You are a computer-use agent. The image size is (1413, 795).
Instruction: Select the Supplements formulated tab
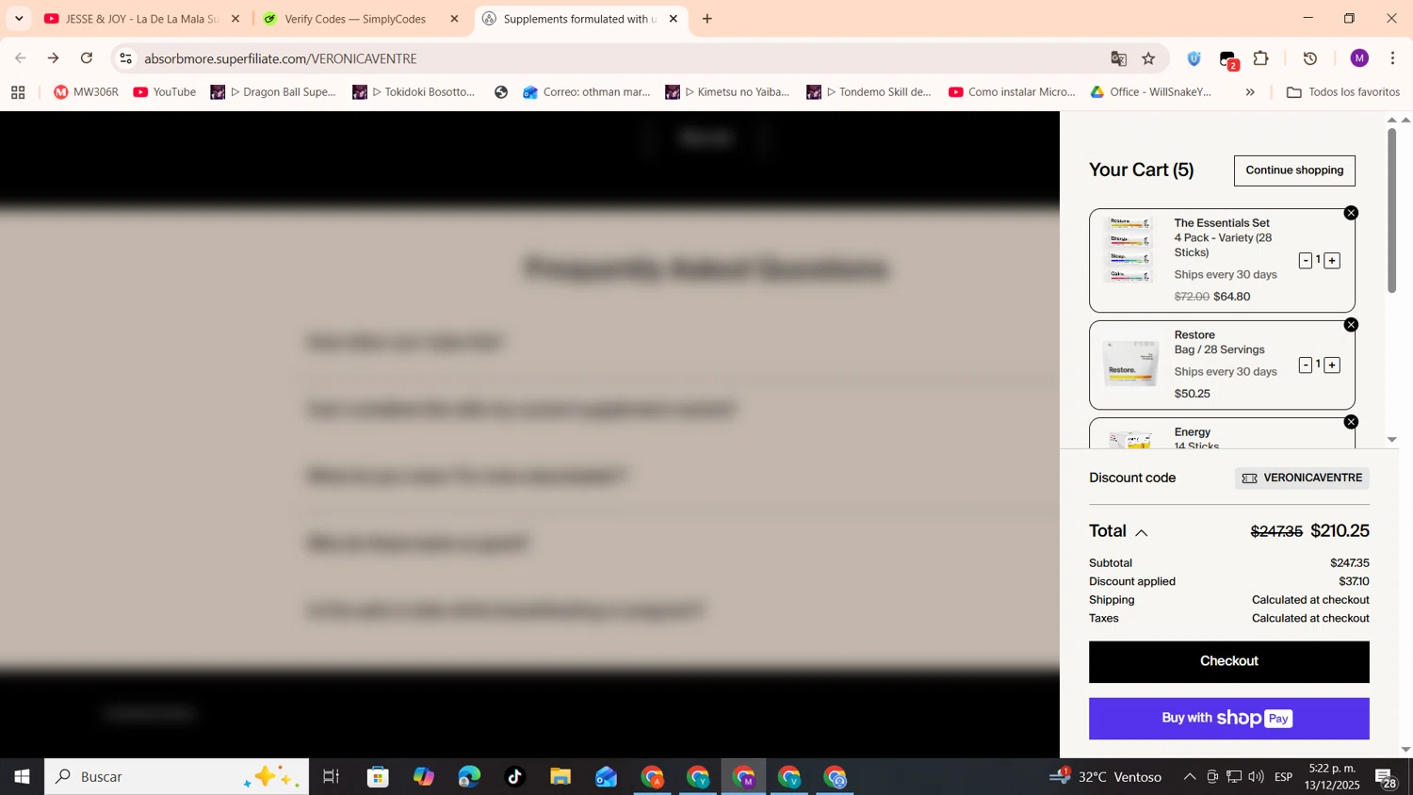coord(579,19)
